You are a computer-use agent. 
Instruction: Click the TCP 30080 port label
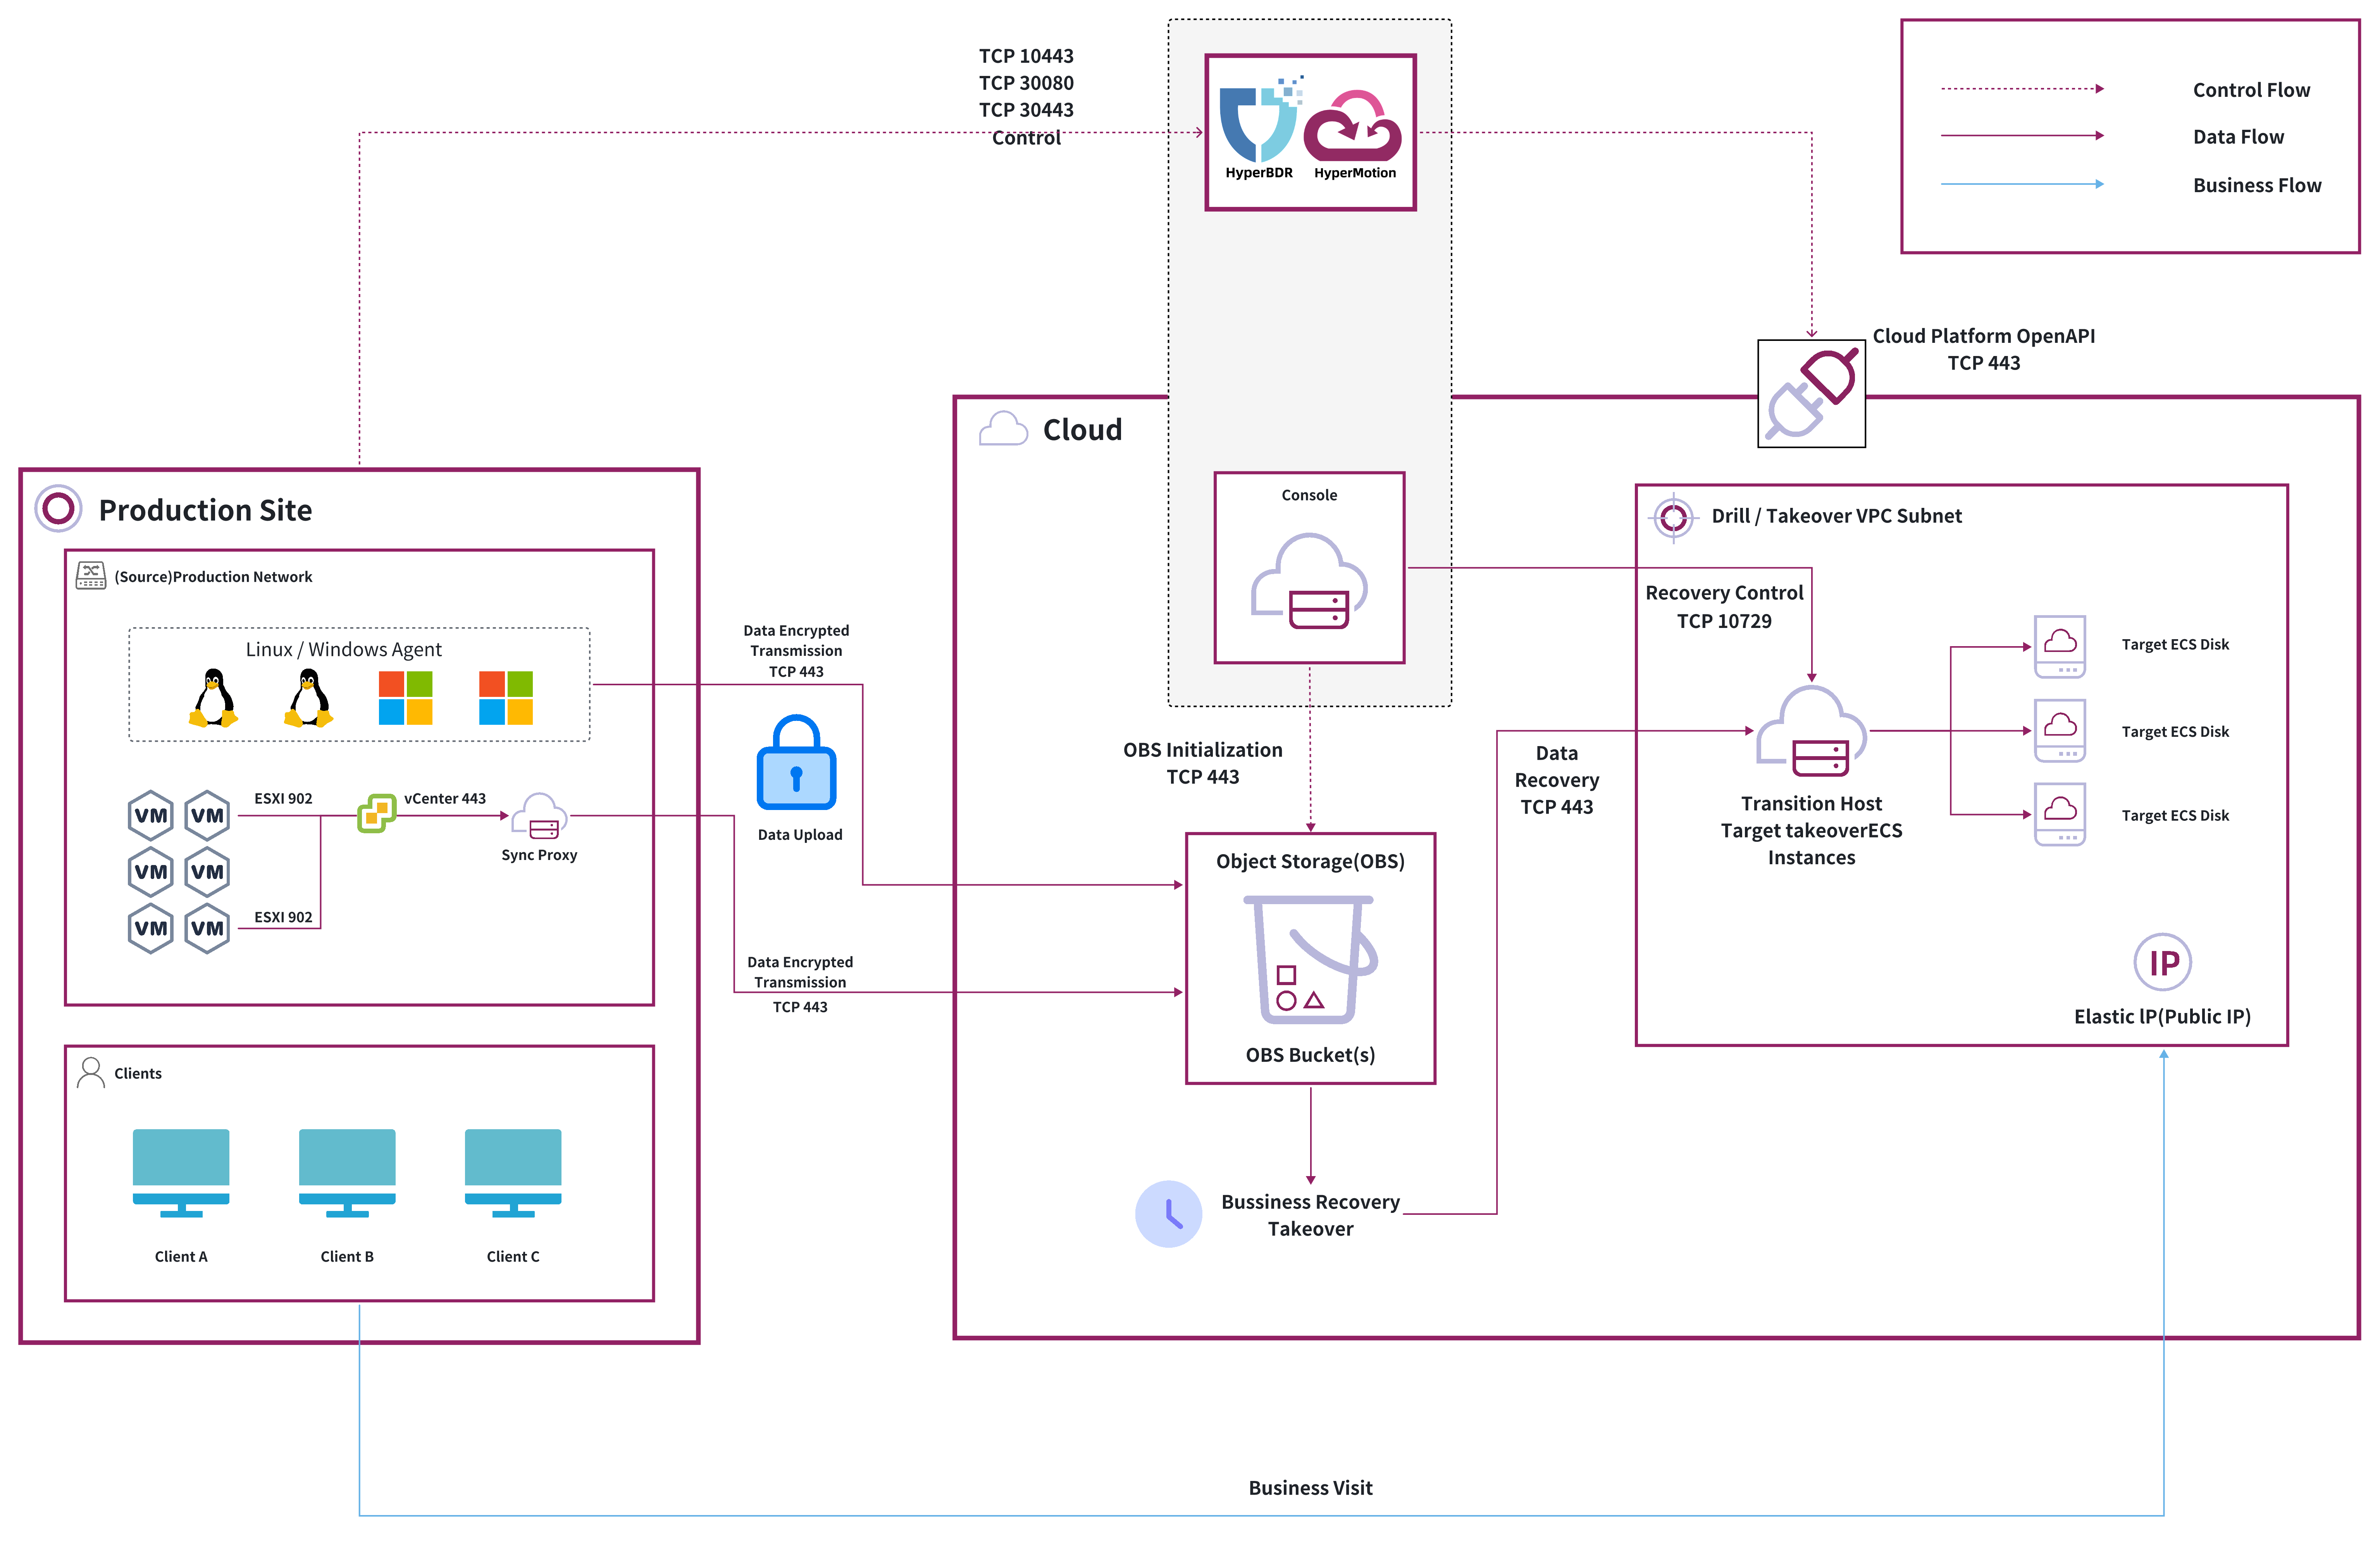coord(1026,83)
